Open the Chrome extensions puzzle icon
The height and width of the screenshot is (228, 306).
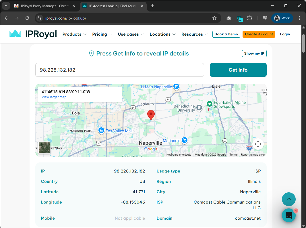click(249, 18)
